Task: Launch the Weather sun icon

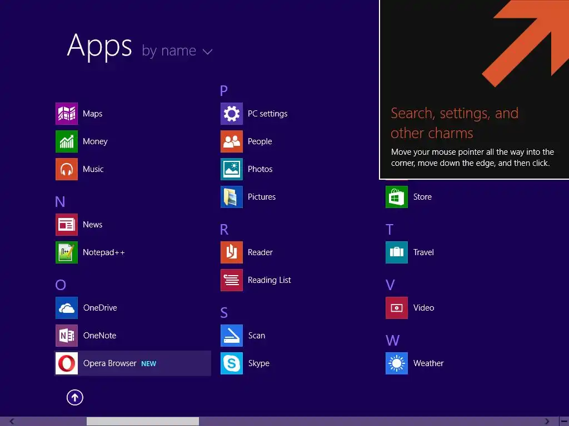Action: coord(397,363)
